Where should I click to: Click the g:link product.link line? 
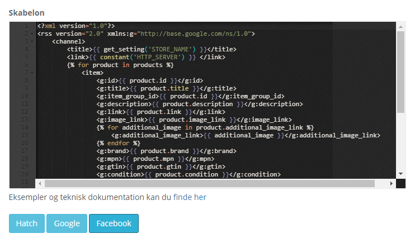pos(161,112)
